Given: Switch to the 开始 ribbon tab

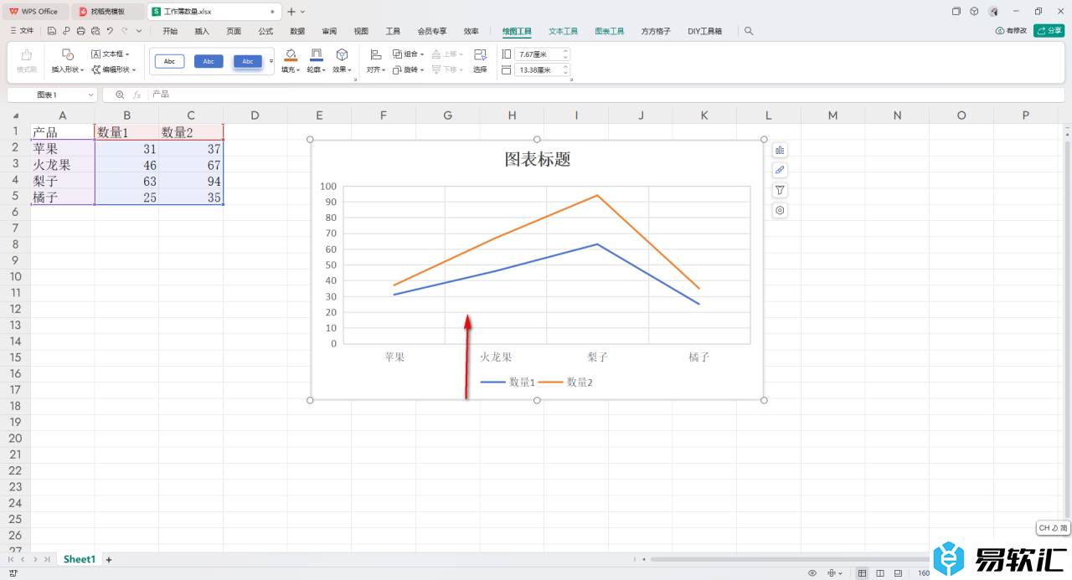Looking at the screenshot, I should click(x=170, y=31).
